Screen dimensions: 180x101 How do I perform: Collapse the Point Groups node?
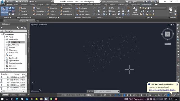coord(4,40)
